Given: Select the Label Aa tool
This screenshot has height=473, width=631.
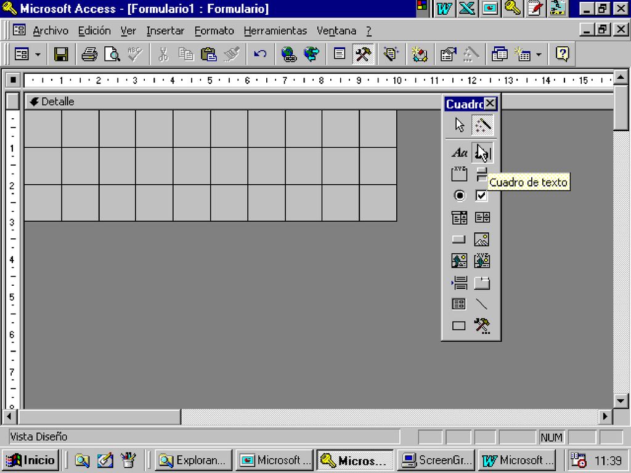Looking at the screenshot, I should pos(459,153).
